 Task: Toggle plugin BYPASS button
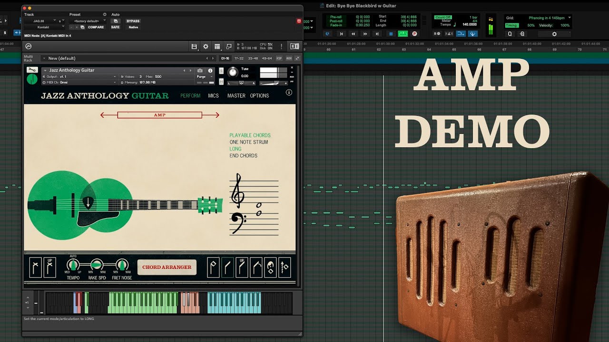(133, 21)
